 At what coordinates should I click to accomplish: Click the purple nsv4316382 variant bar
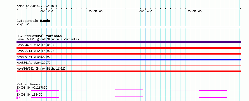129,42
